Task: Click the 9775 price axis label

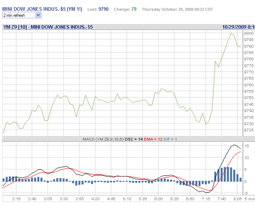Action: [x=249, y=65]
